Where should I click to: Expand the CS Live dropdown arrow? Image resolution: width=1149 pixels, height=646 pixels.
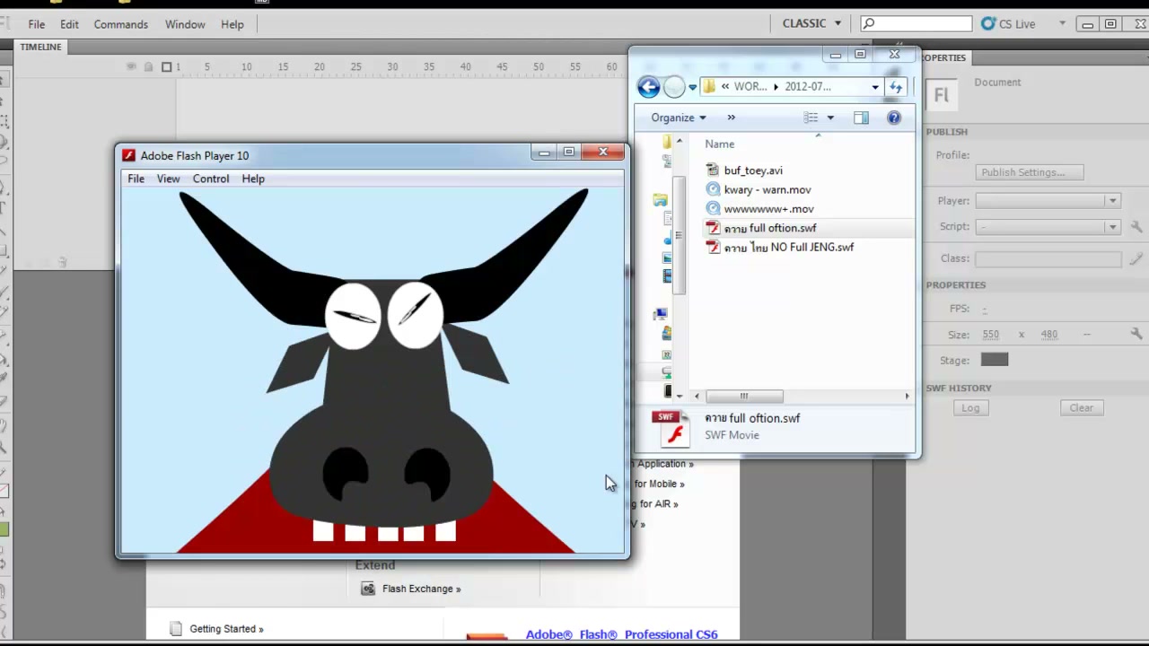coord(1062,24)
